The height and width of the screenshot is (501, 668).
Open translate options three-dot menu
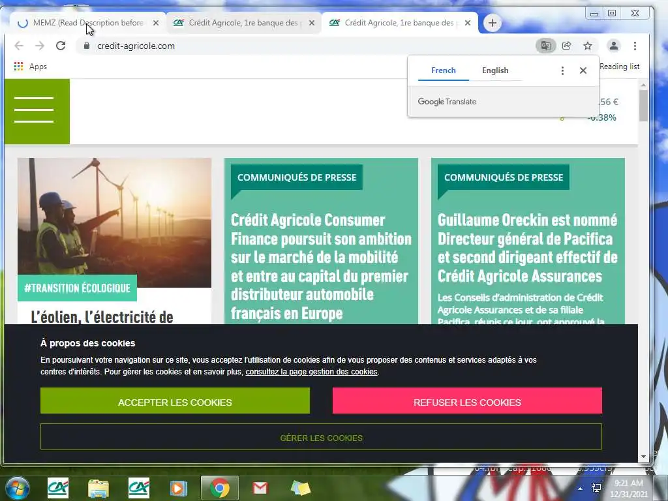pos(562,70)
